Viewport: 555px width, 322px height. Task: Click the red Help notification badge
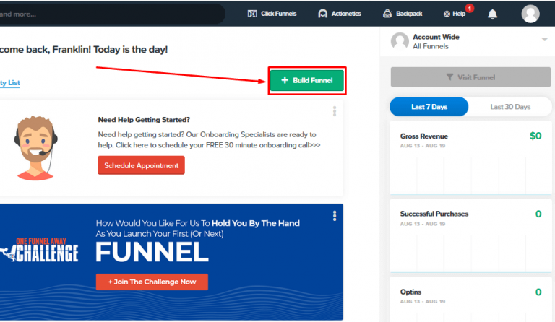(469, 8)
